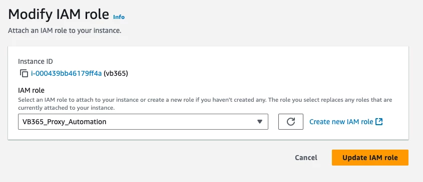Open the VB365_Proxy_Automation role combo box
423x182 pixels.
[x=143, y=122]
